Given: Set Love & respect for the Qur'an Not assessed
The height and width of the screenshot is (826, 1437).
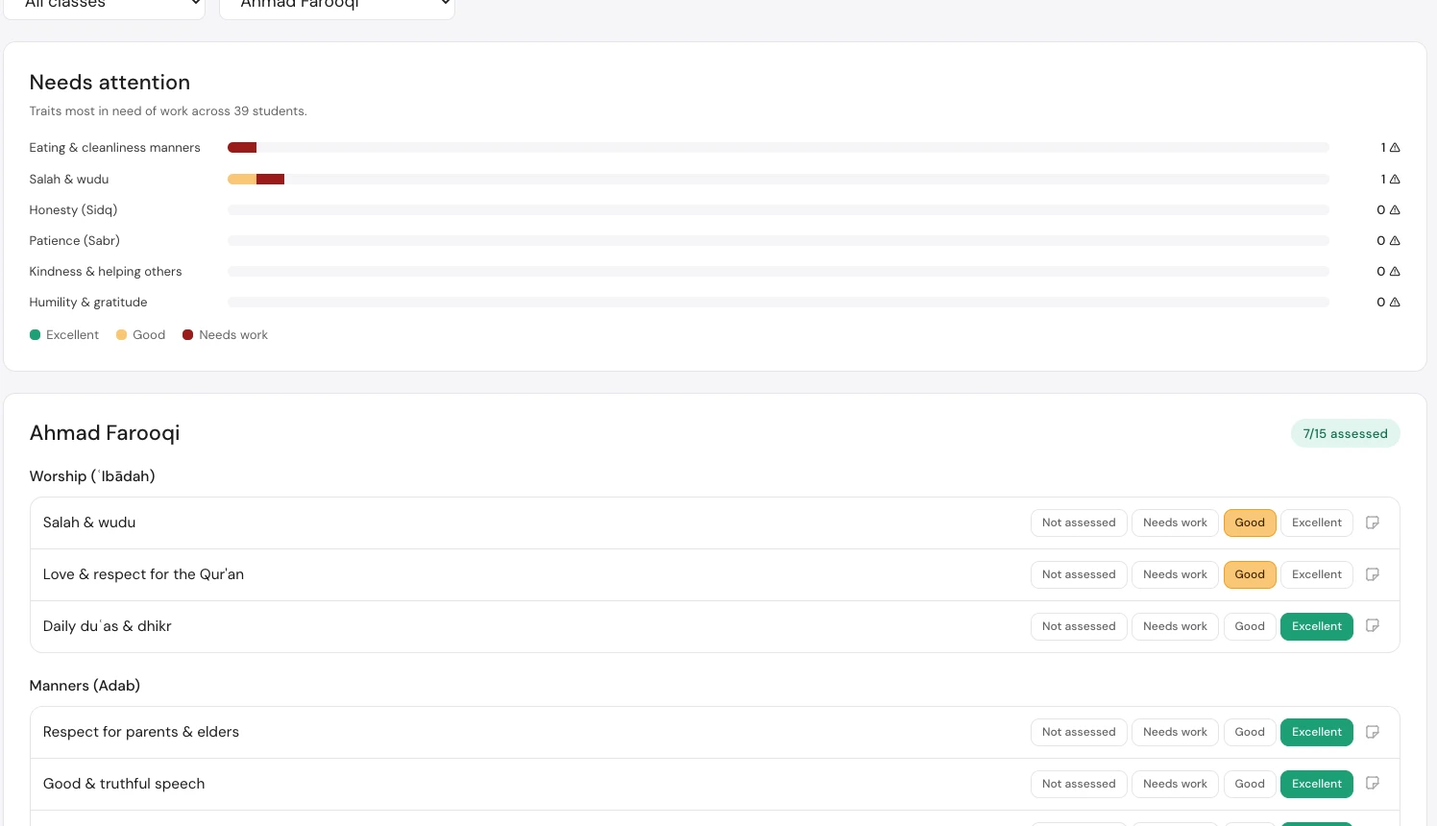Looking at the screenshot, I should [1079, 574].
